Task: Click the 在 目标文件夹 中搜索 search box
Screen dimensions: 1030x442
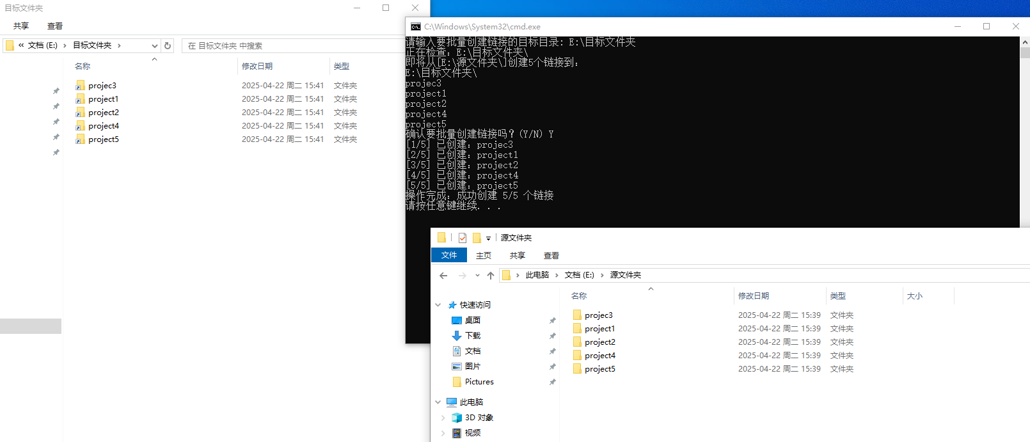Action: (293, 45)
